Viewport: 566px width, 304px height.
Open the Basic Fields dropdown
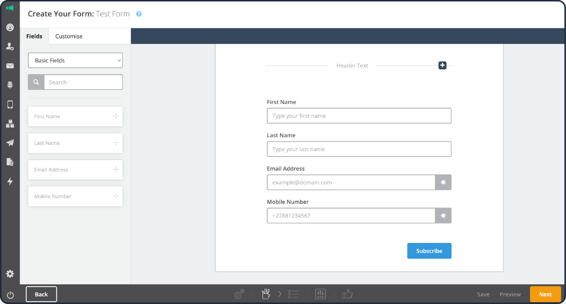point(75,60)
